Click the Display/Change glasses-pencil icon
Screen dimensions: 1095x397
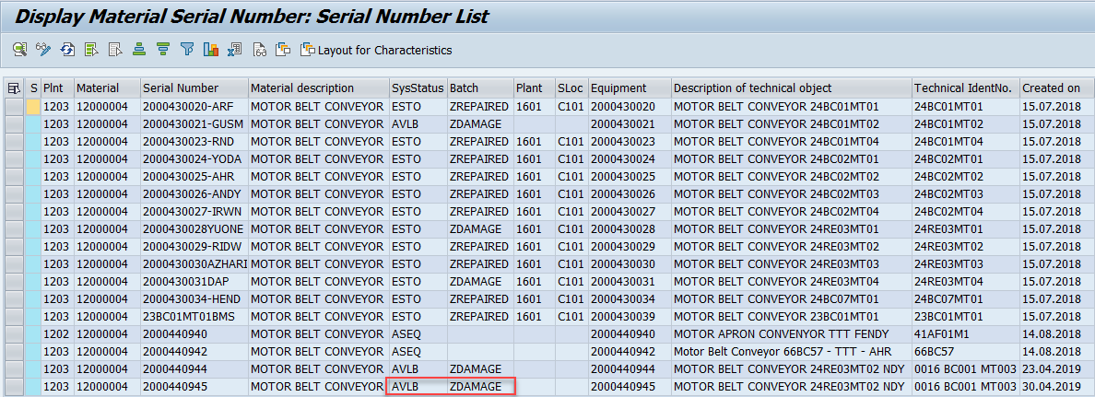43,50
